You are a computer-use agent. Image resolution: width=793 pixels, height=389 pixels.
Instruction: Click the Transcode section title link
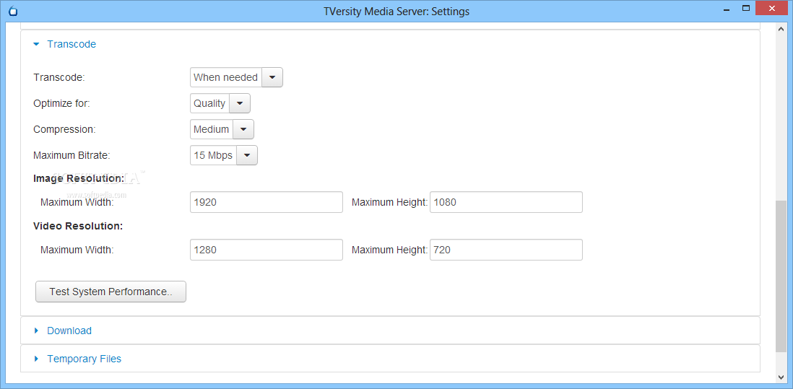click(x=71, y=45)
